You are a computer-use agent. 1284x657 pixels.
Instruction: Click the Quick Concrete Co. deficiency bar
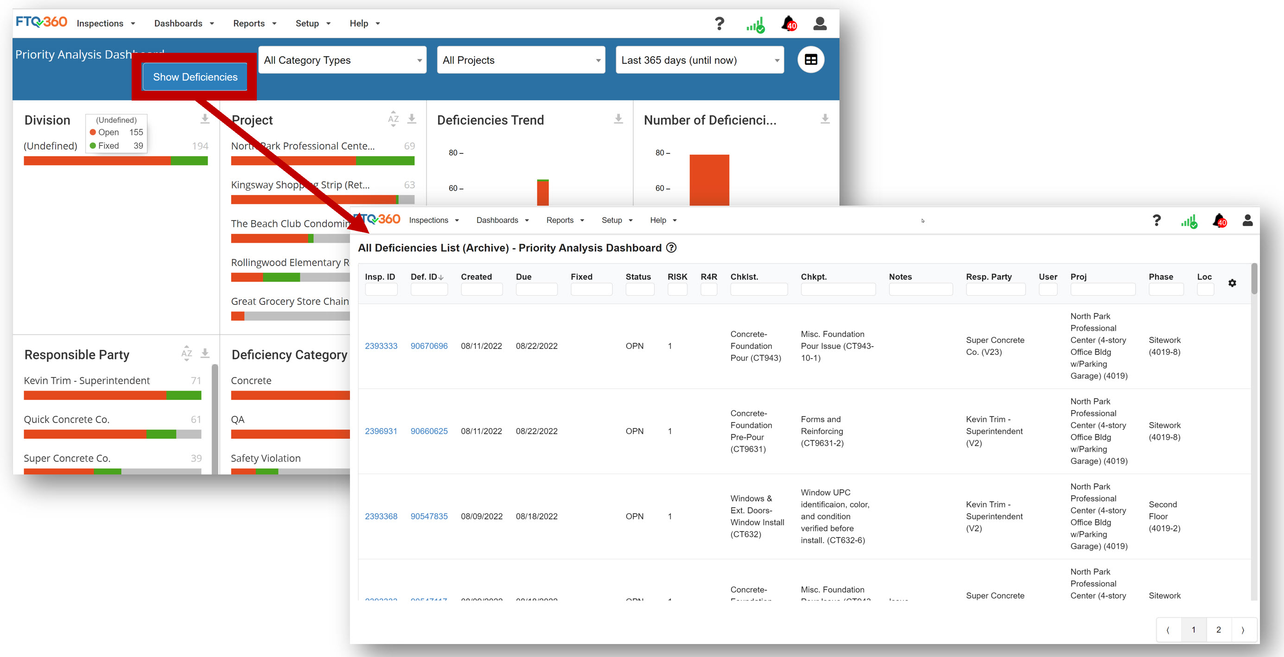coord(112,434)
